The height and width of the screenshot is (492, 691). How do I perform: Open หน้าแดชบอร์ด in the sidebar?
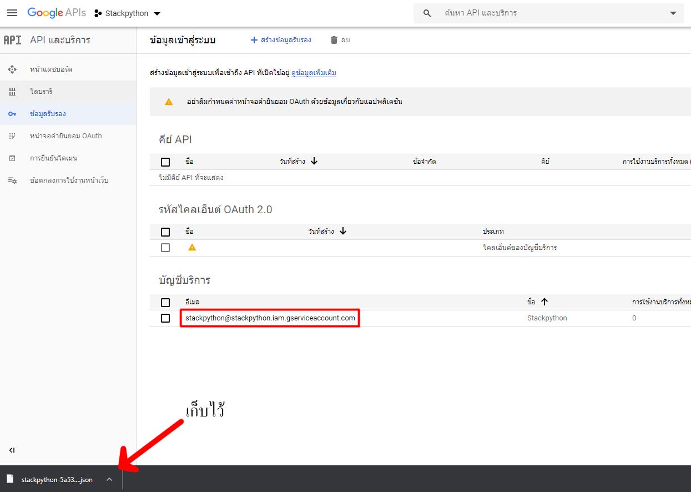click(68, 69)
